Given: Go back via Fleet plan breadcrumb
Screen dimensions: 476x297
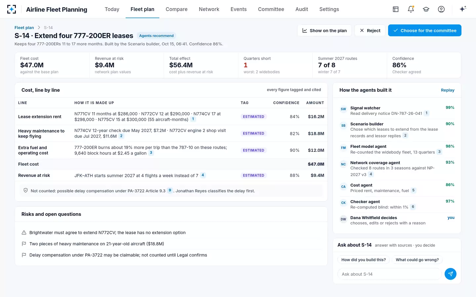Looking at the screenshot, I should [x=24, y=28].
